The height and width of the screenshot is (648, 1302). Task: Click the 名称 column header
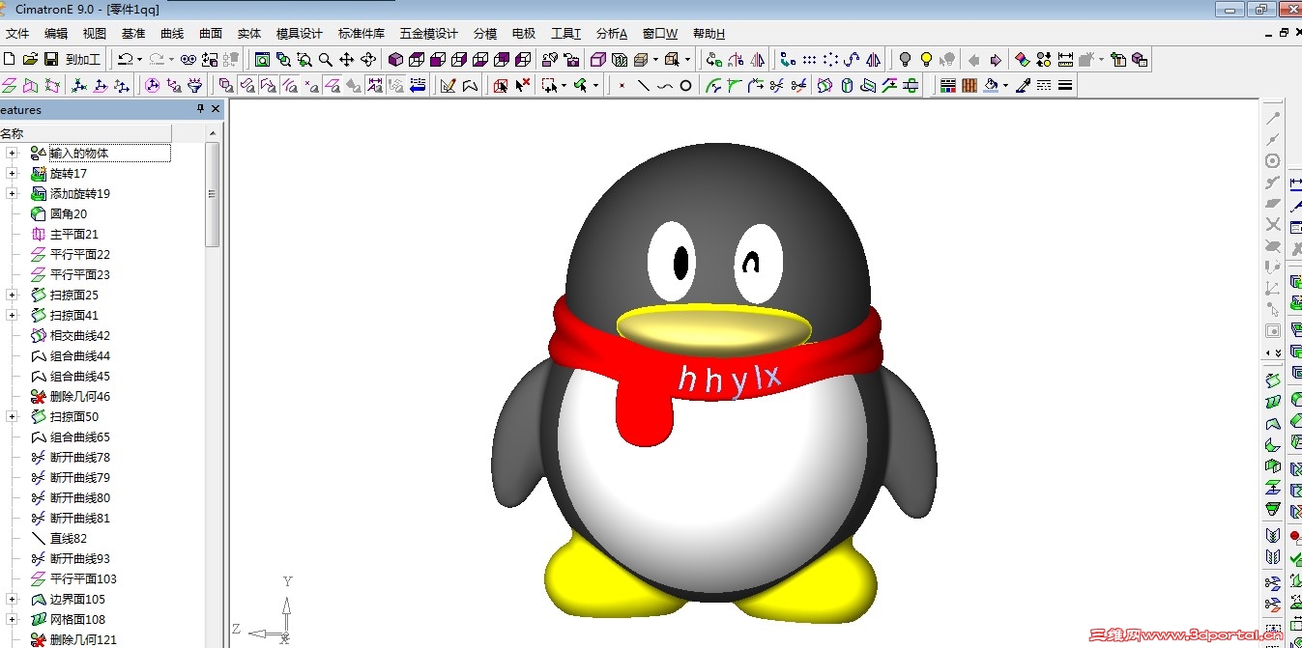[x=85, y=133]
